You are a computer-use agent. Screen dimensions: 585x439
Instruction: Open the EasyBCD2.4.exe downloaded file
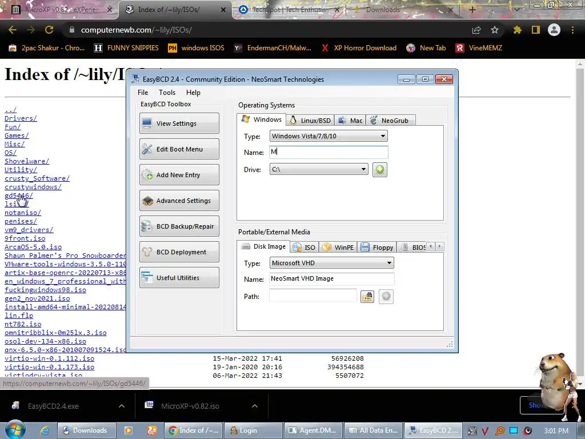tap(53, 406)
